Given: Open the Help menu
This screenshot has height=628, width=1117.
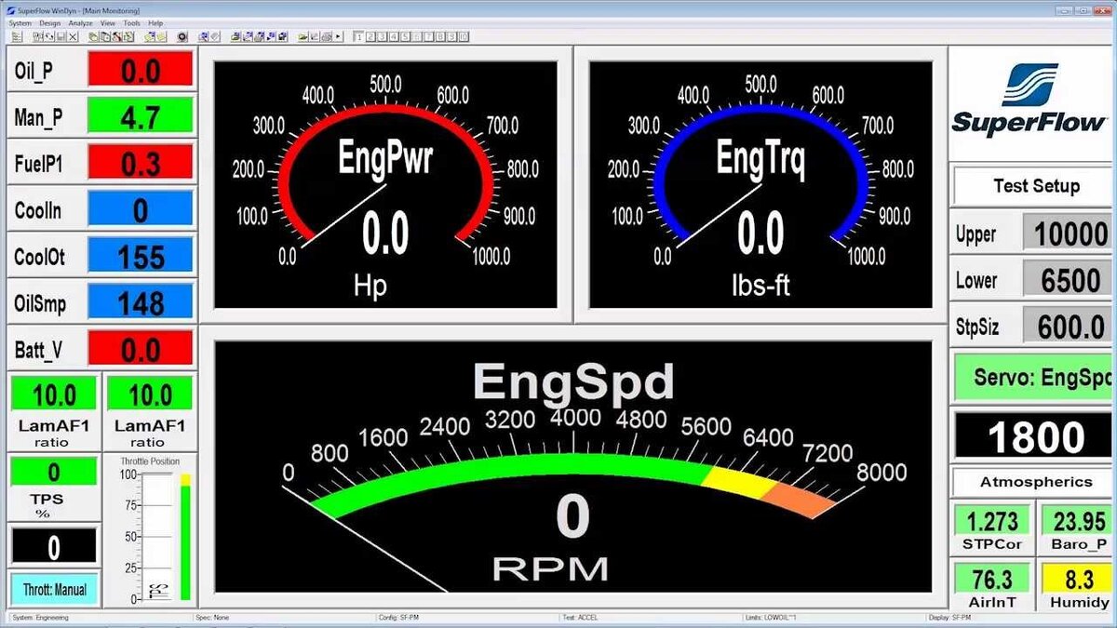Looking at the screenshot, I should 155,22.
